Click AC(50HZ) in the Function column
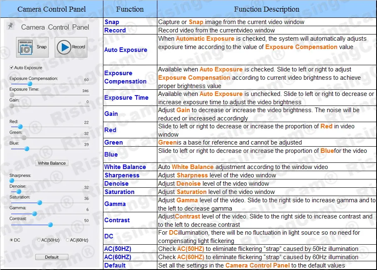Image resolution: width=377 pixels, height=270 pixels. pyautogui.click(x=118, y=249)
